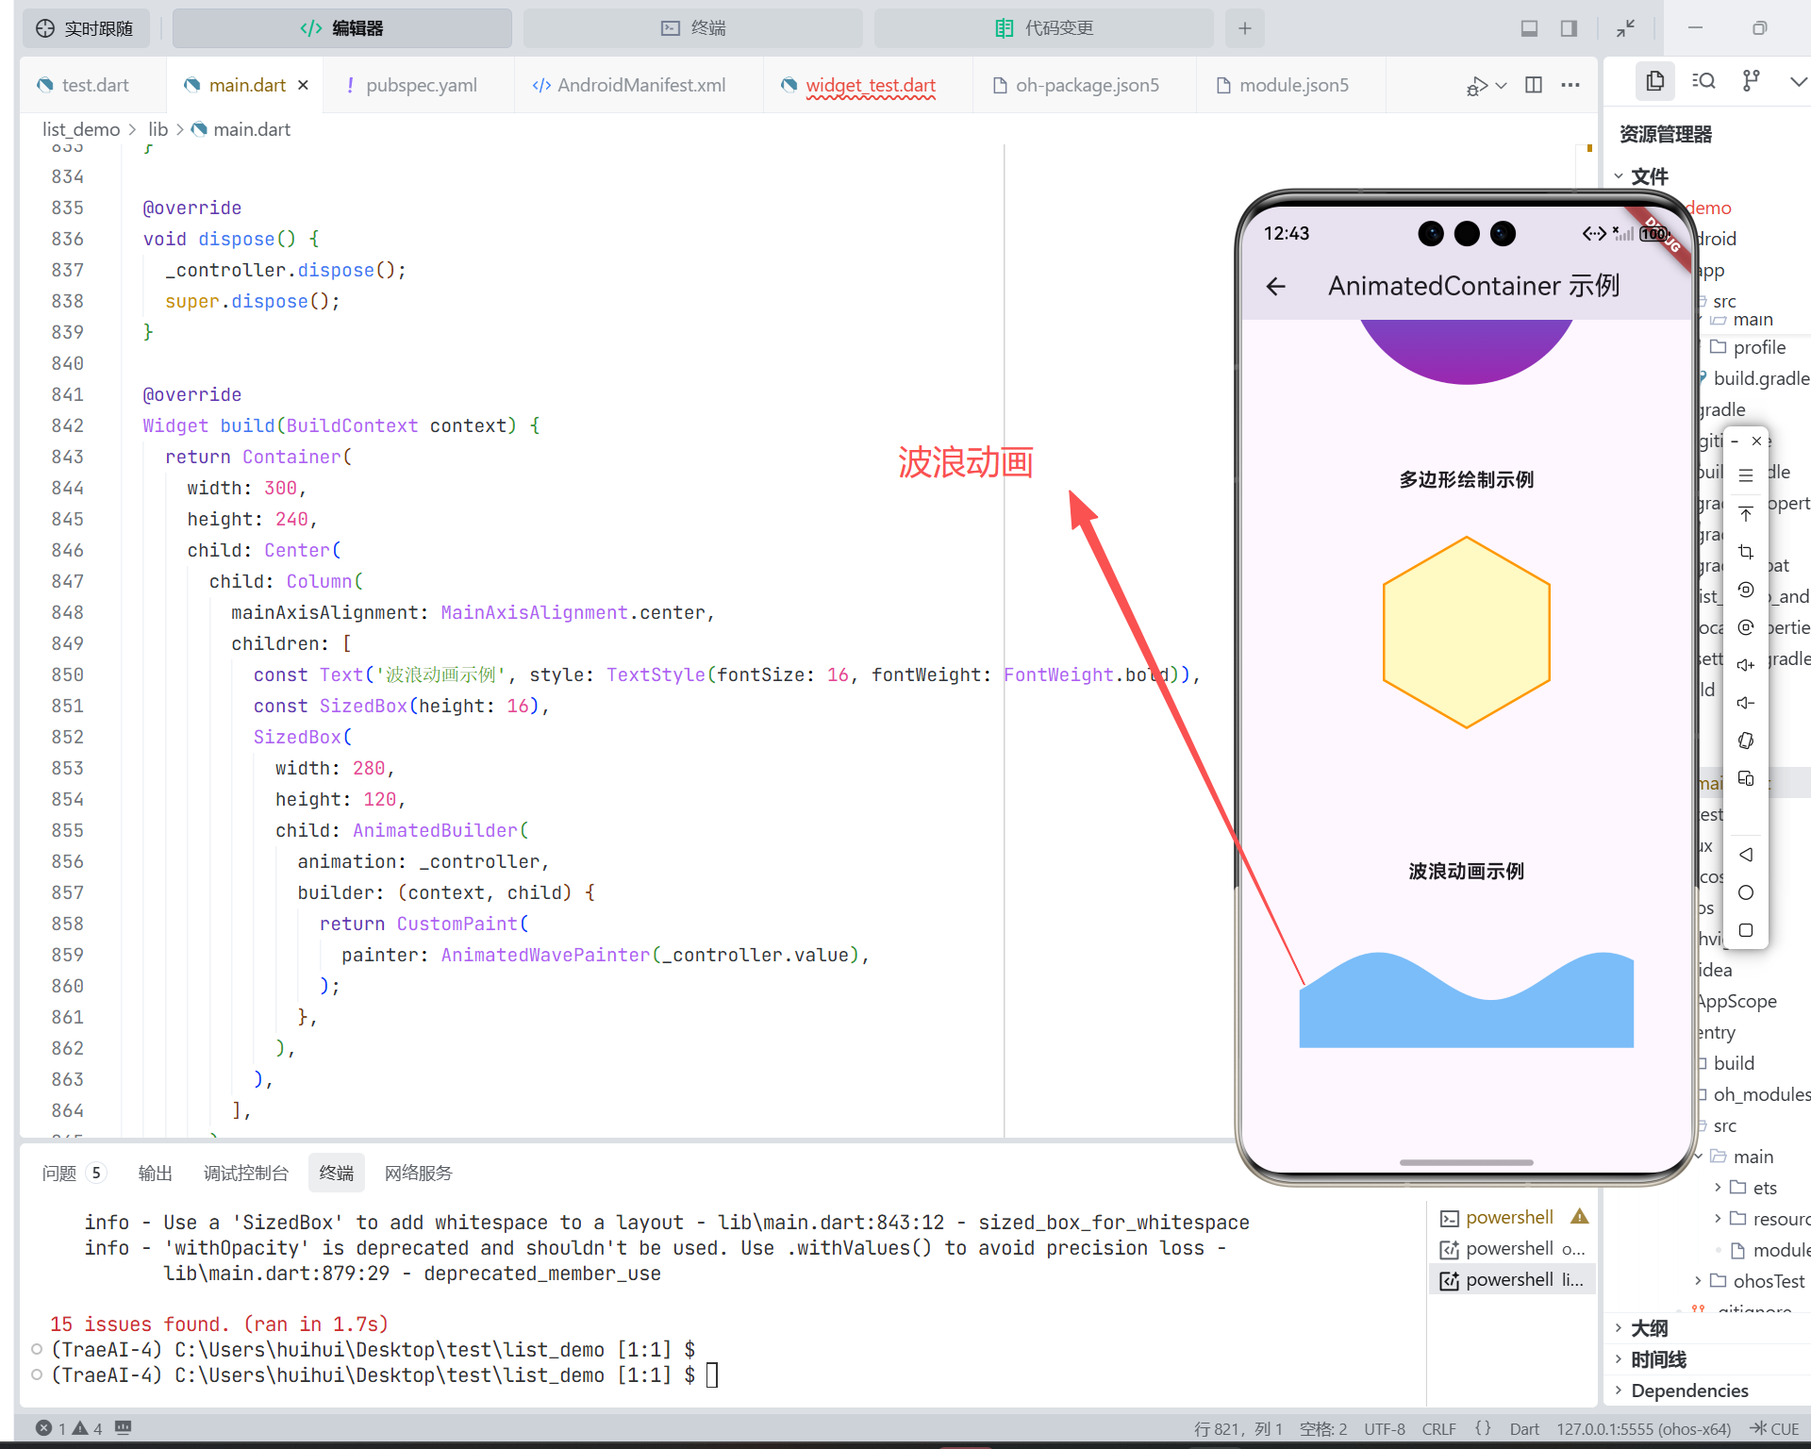This screenshot has width=1811, height=1449.
Task: Split the editor with split icon
Action: pyautogui.click(x=1534, y=85)
